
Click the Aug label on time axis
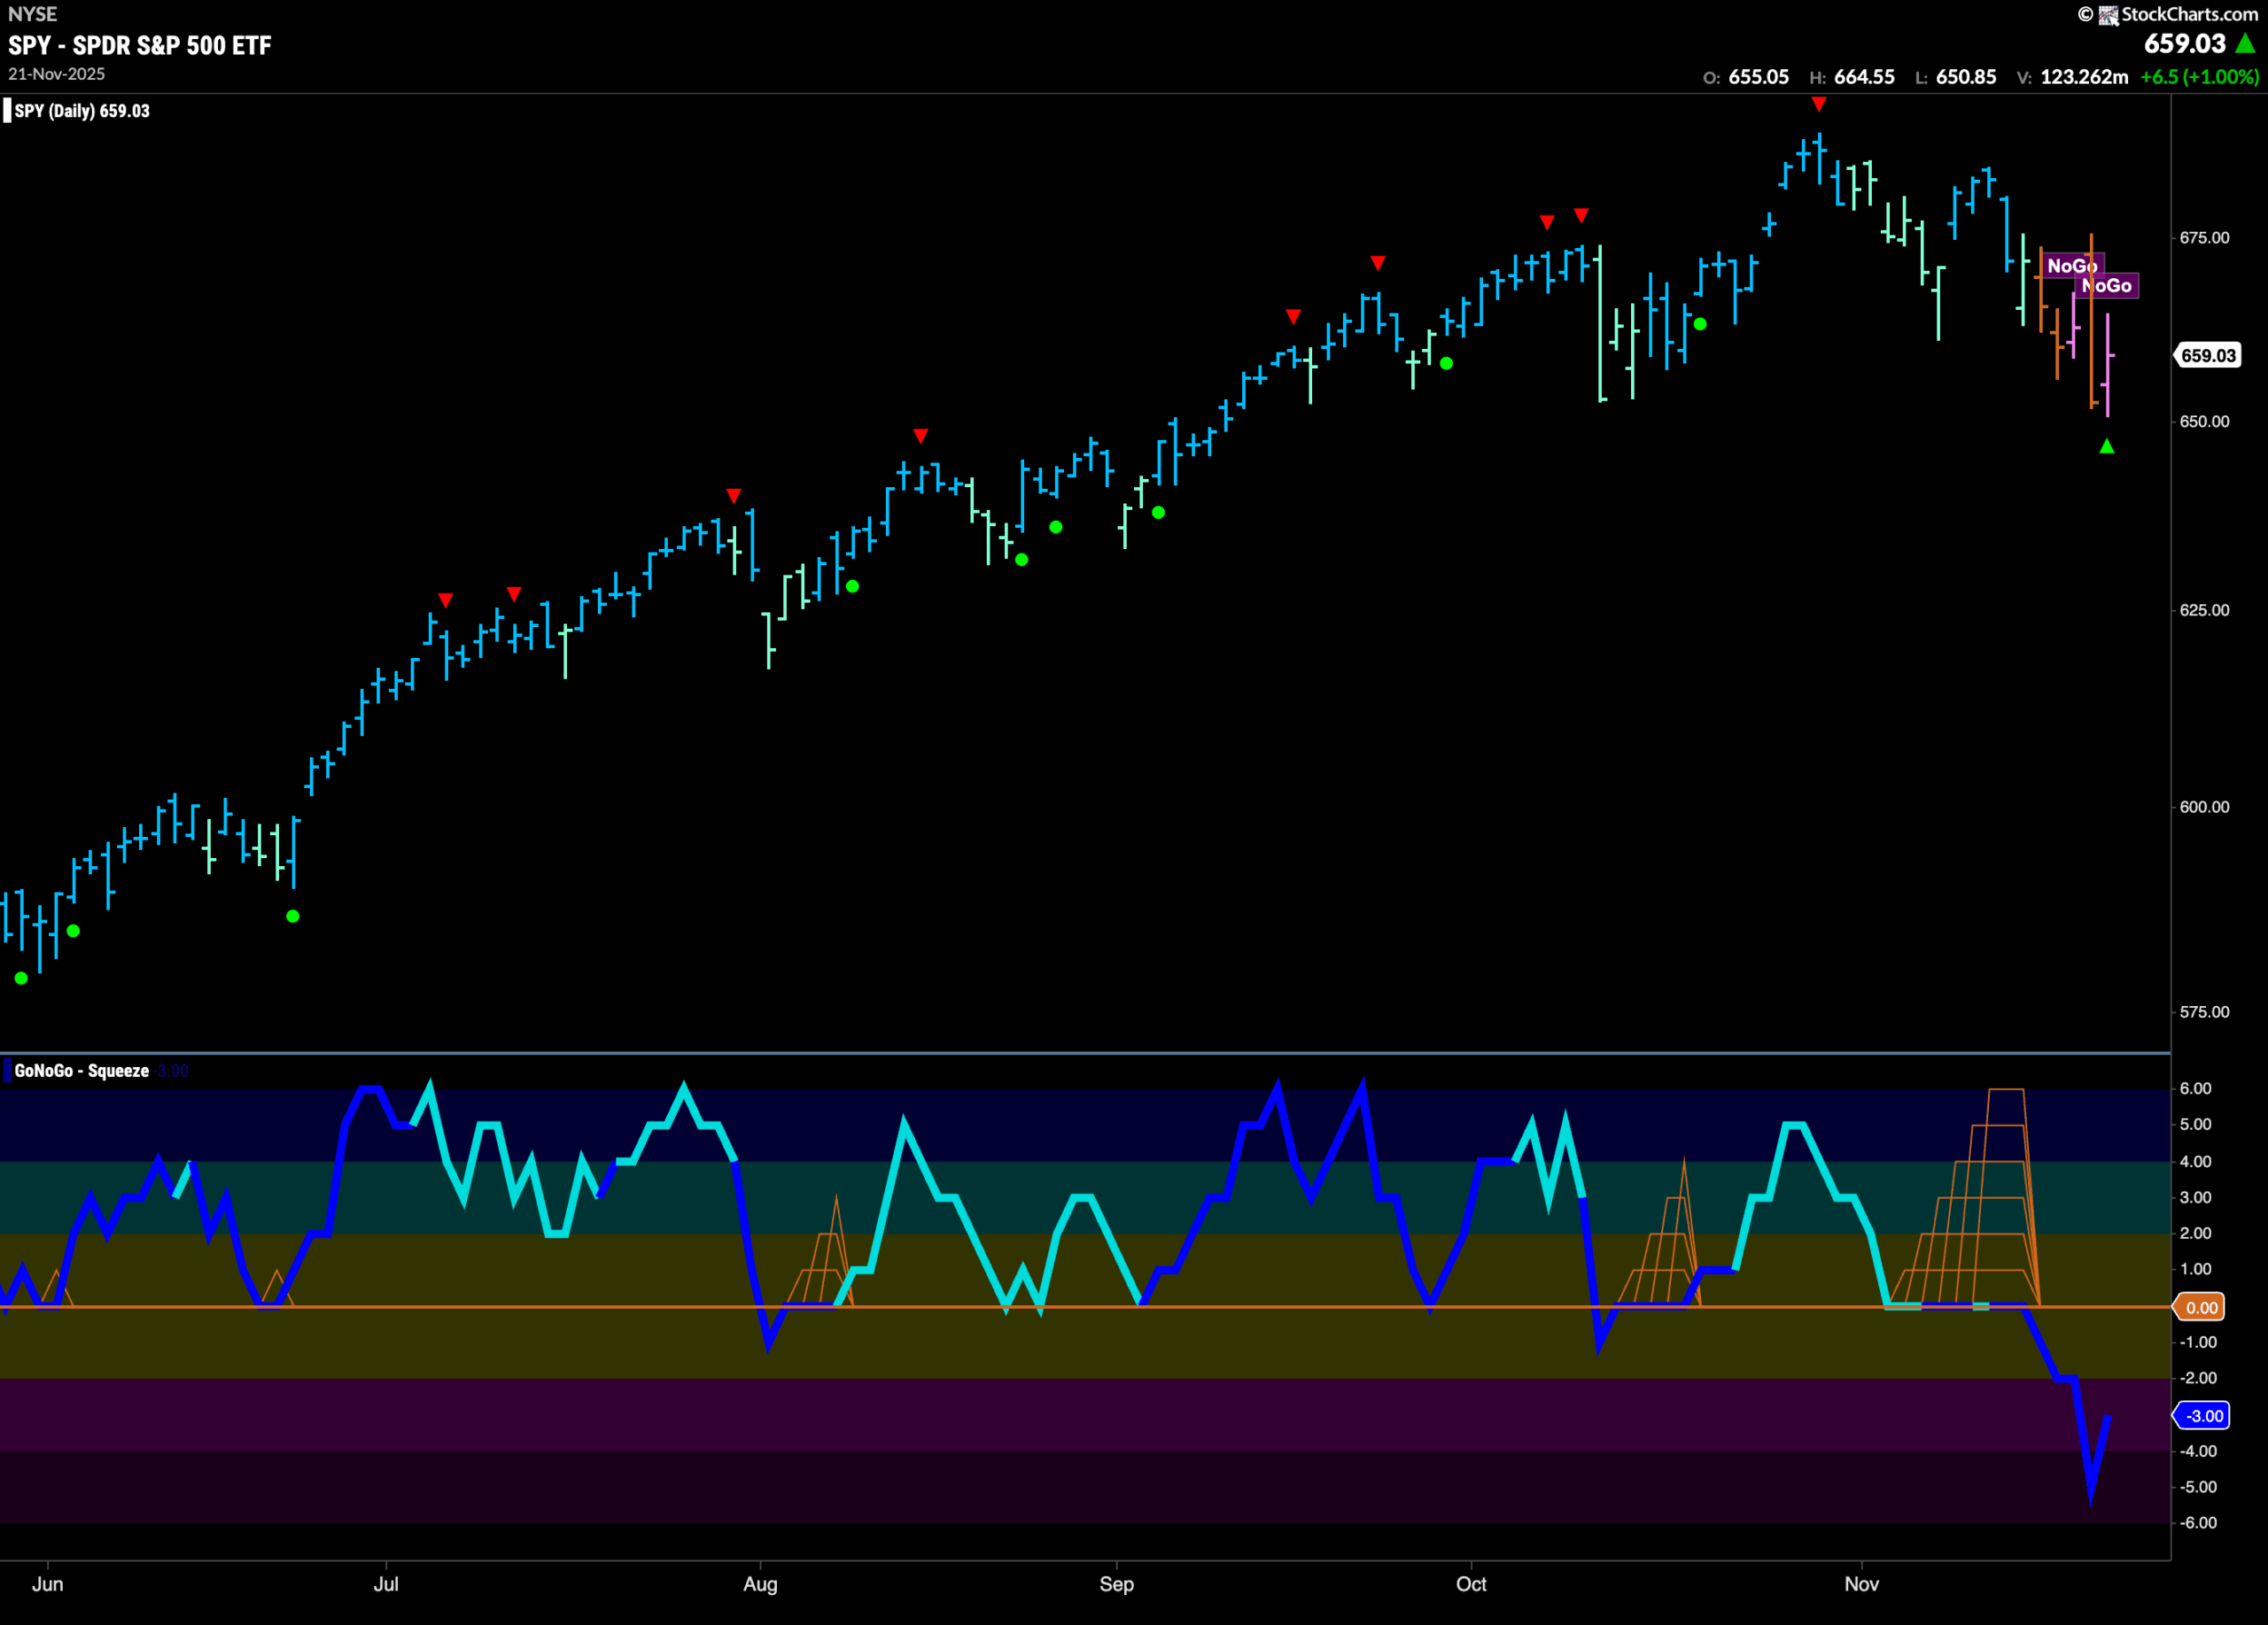pos(760,1584)
